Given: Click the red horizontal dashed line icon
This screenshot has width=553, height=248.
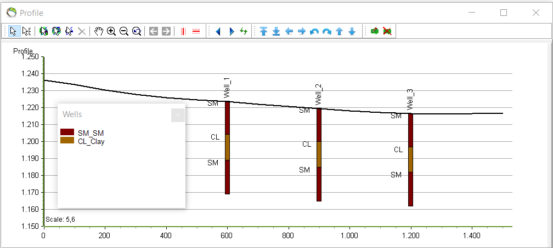Looking at the screenshot, I should coord(196,31).
